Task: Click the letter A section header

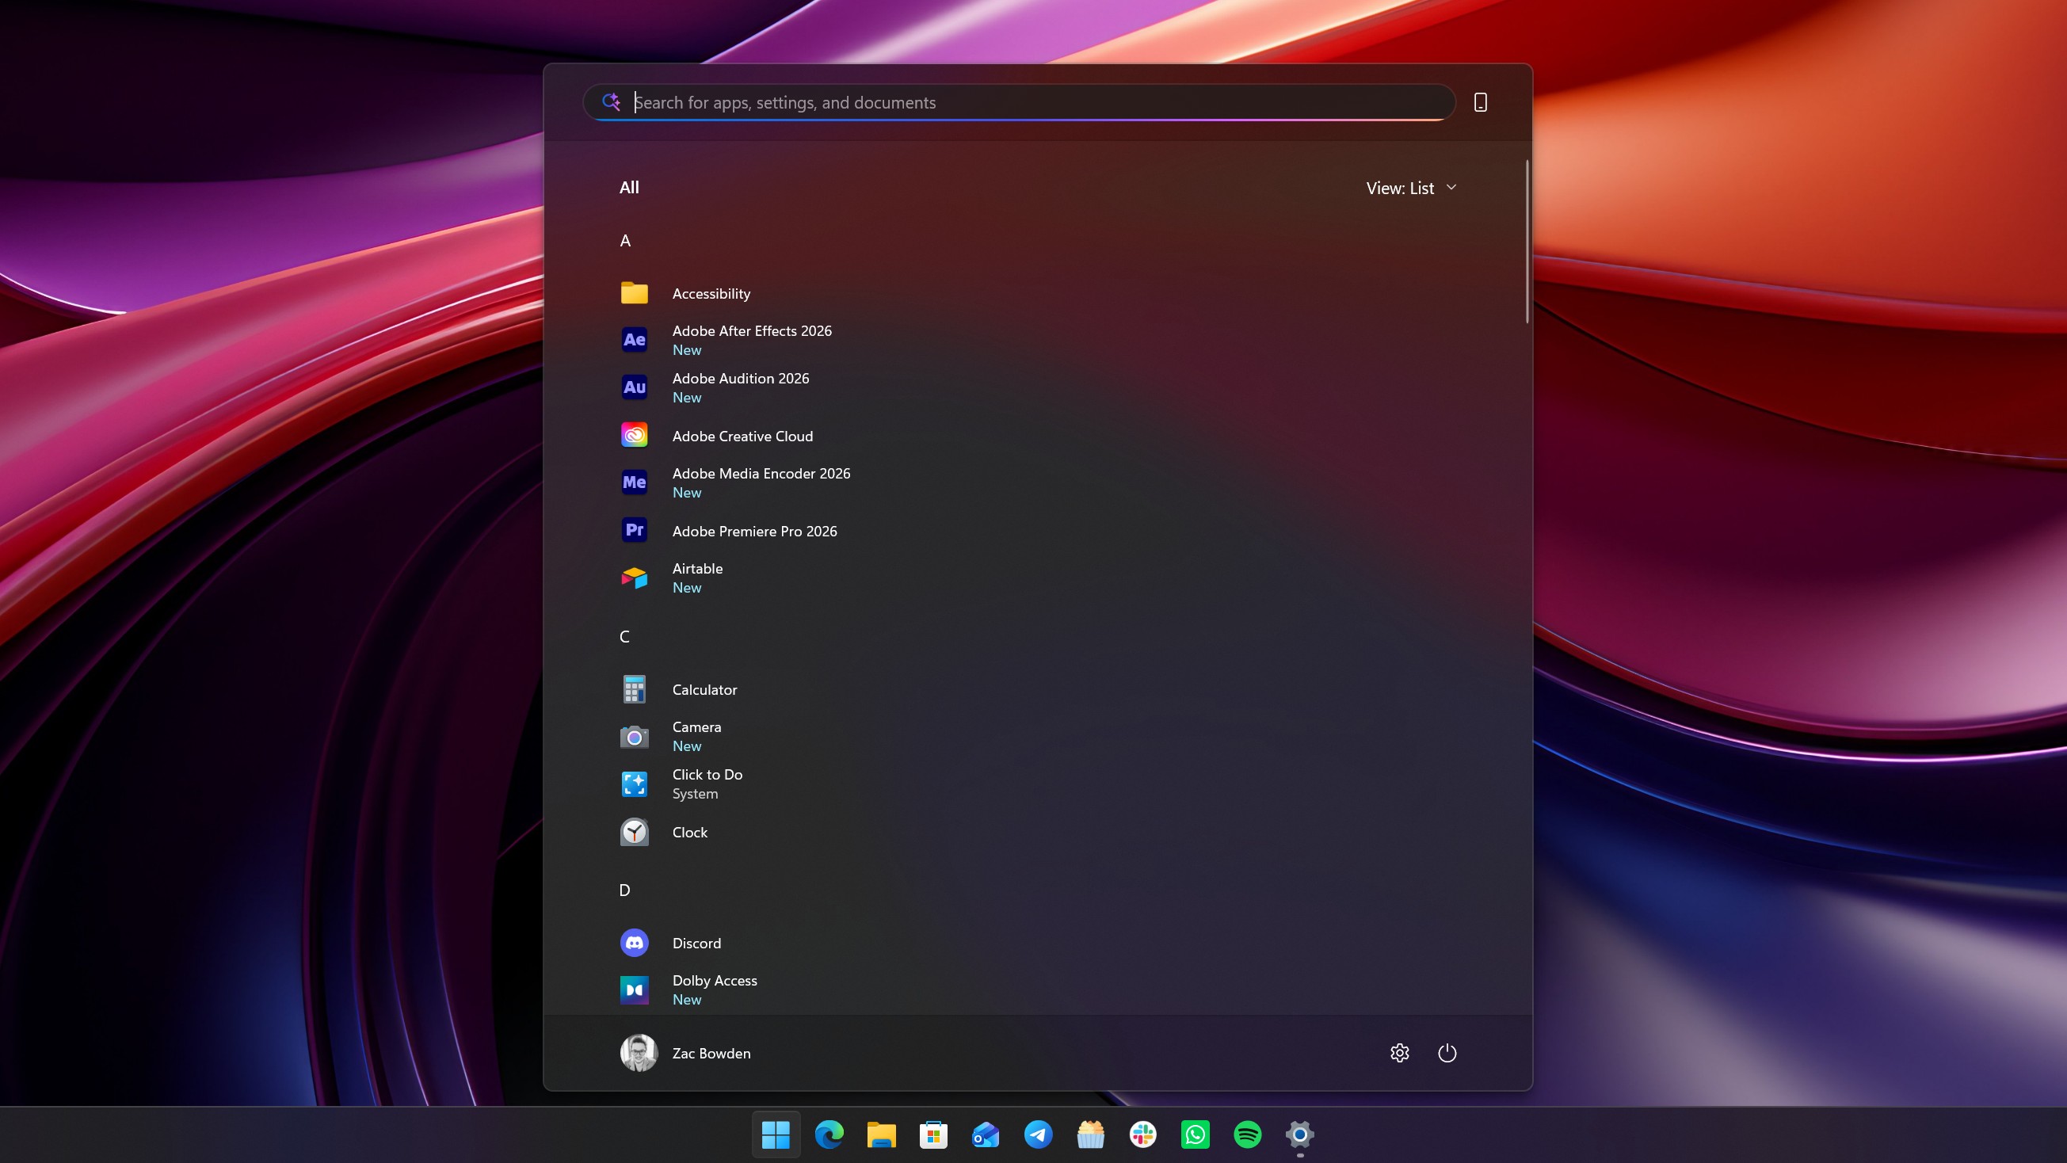Action: click(625, 241)
